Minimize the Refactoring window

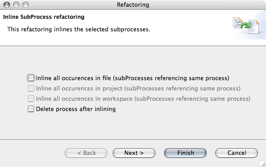(16, 5)
